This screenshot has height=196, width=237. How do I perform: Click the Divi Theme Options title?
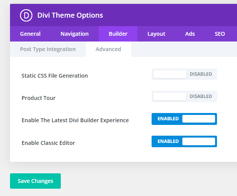(70, 15)
